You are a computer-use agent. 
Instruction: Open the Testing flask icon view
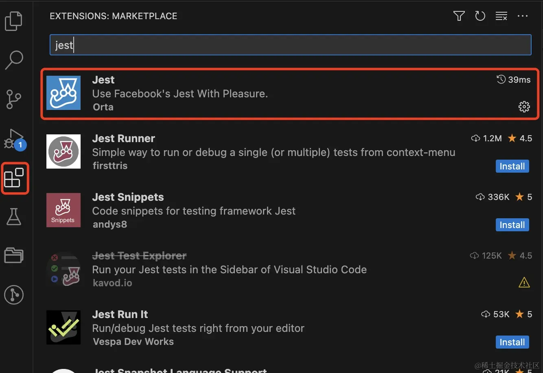click(14, 216)
